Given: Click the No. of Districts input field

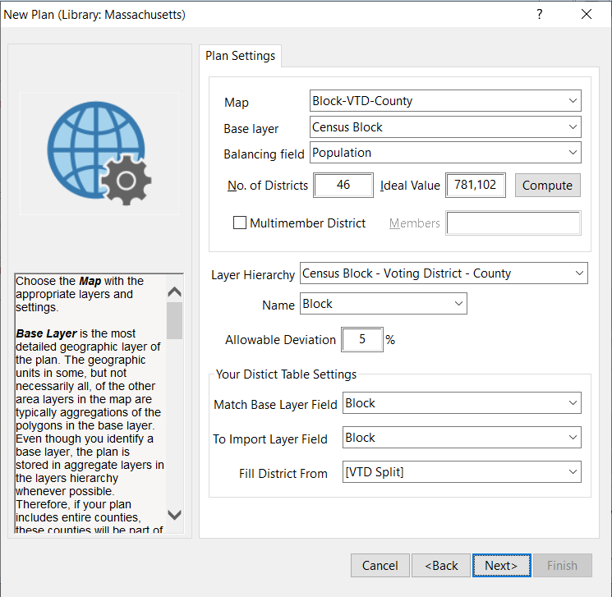Looking at the screenshot, I should pyautogui.click(x=343, y=185).
